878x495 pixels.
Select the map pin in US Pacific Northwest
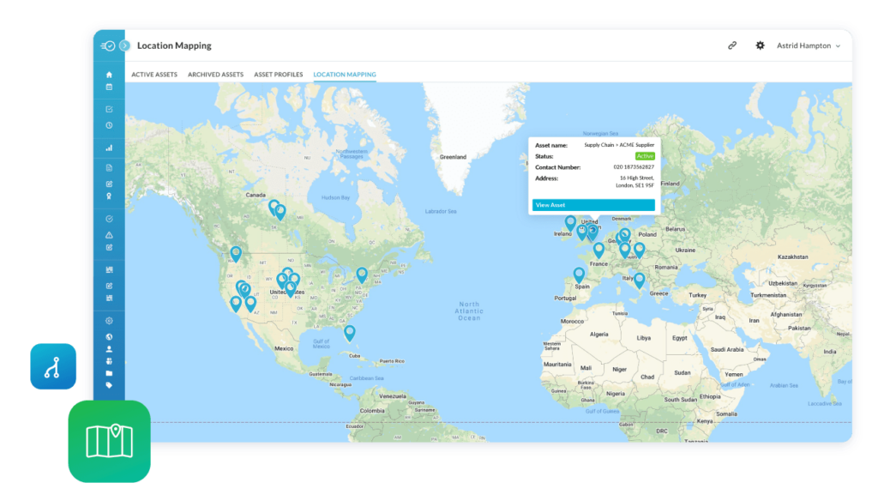[237, 254]
